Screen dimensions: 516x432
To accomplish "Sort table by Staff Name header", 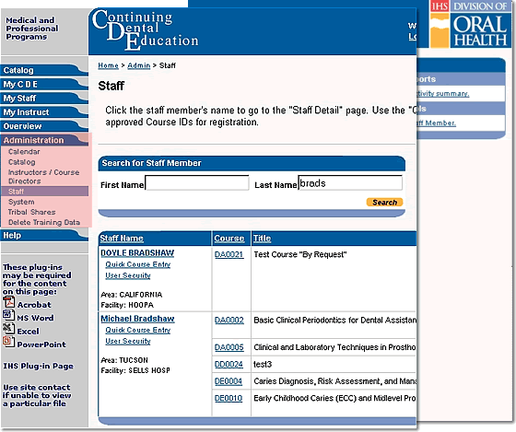I will 122,239.
